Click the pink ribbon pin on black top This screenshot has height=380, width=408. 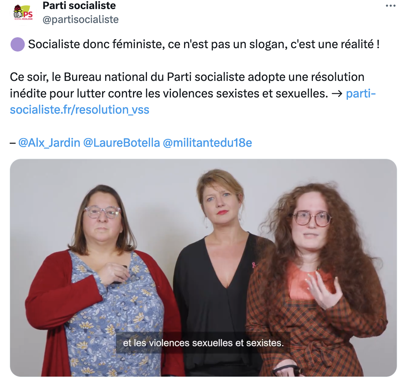pos(253,265)
